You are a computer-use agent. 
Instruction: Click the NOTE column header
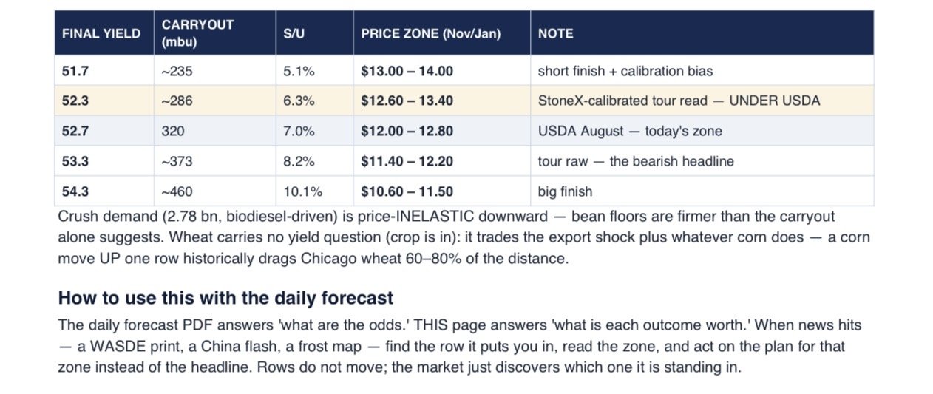click(x=555, y=33)
